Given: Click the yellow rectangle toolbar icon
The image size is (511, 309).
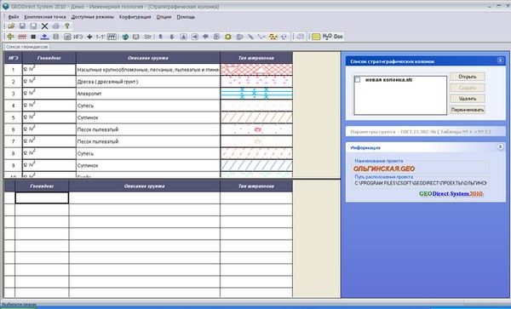Looking at the screenshot, I should (316, 37).
